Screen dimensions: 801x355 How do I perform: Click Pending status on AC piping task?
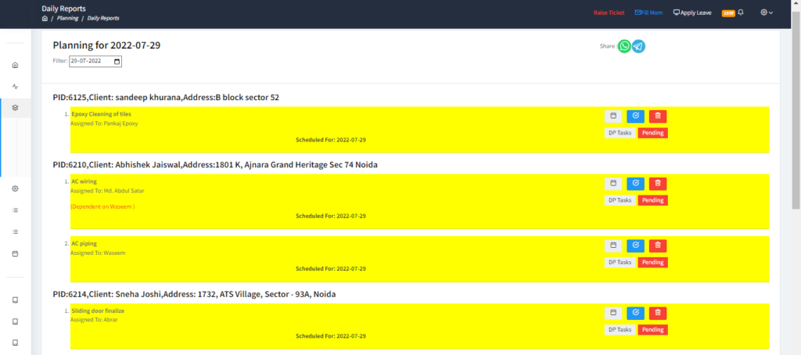pos(652,262)
